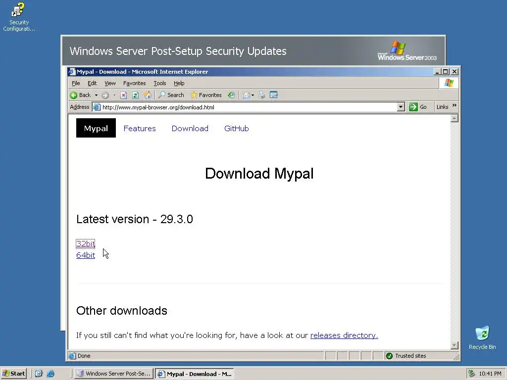Viewport: 507px width, 380px height.
Task: Open the Edit menu
Action: point(92,83)
